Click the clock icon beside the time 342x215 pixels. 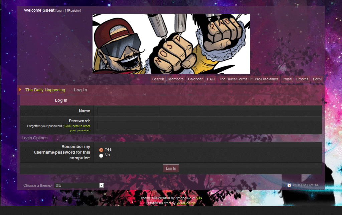pos(289,185)
